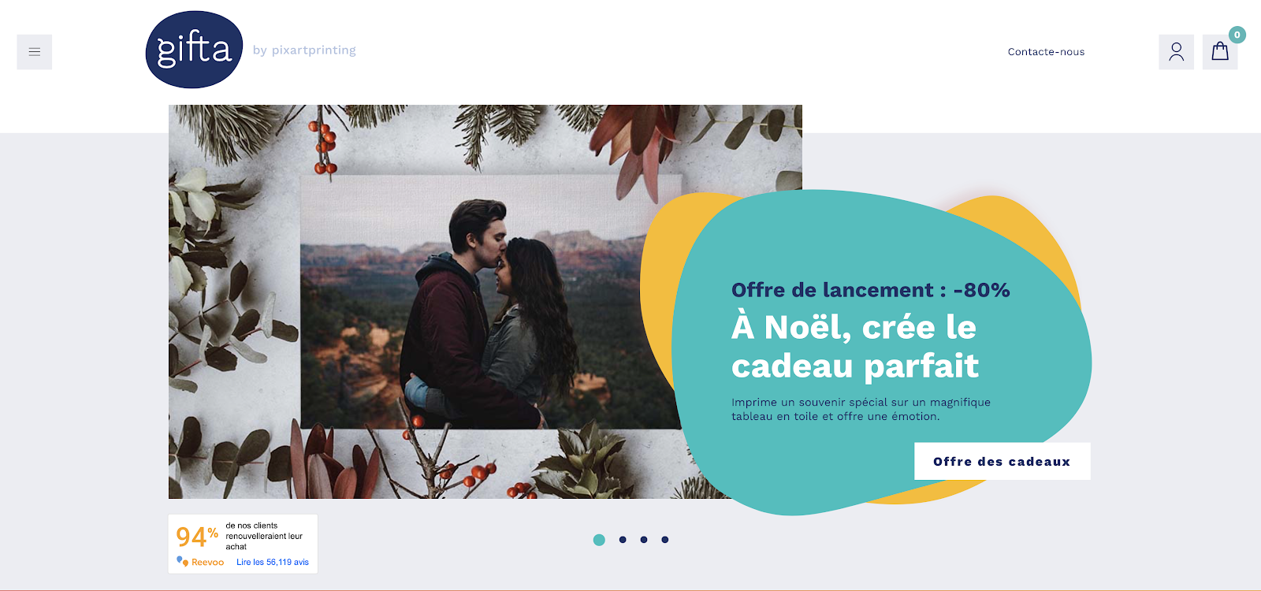Select the third carousel dot

pos(644,540)
